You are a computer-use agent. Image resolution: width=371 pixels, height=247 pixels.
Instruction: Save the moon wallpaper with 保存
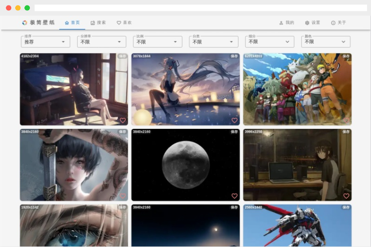234,132
